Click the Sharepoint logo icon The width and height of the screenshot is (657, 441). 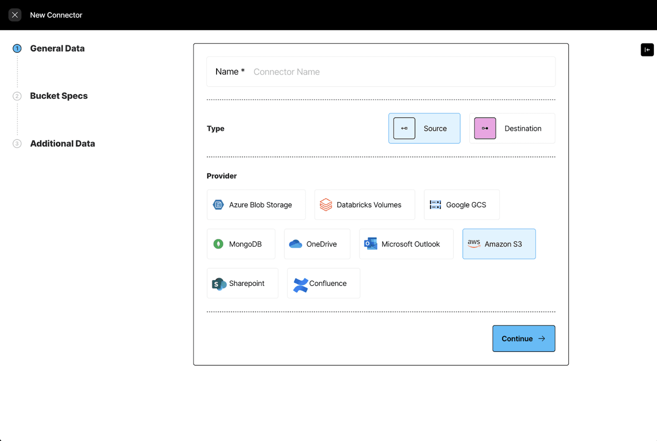(x=219, y=284)
